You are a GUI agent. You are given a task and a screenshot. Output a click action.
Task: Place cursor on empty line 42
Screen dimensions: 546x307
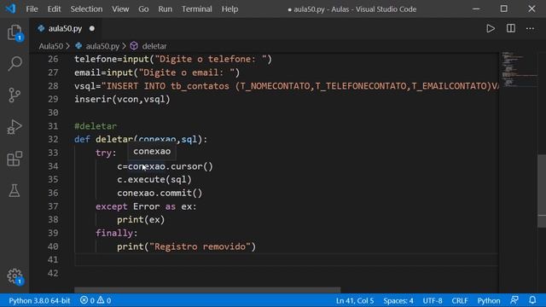(286, 273)
